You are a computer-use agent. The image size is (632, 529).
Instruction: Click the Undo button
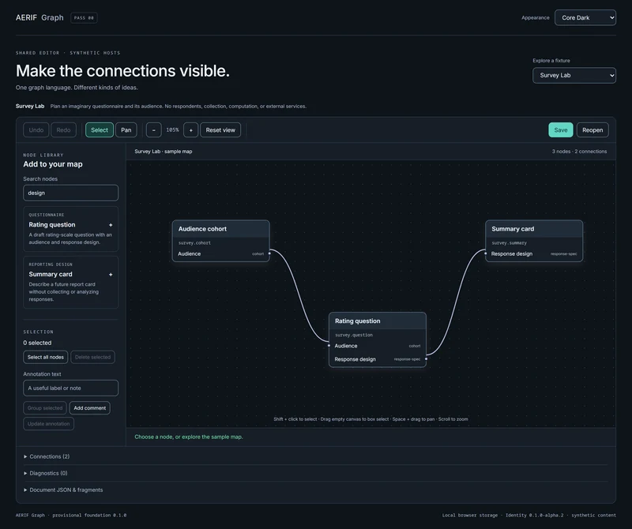click(x=36, y=130)
